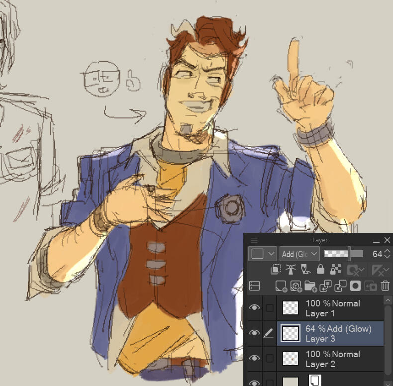Create a new layer folder
393x386 pixels.
click(x=311, y=286)
